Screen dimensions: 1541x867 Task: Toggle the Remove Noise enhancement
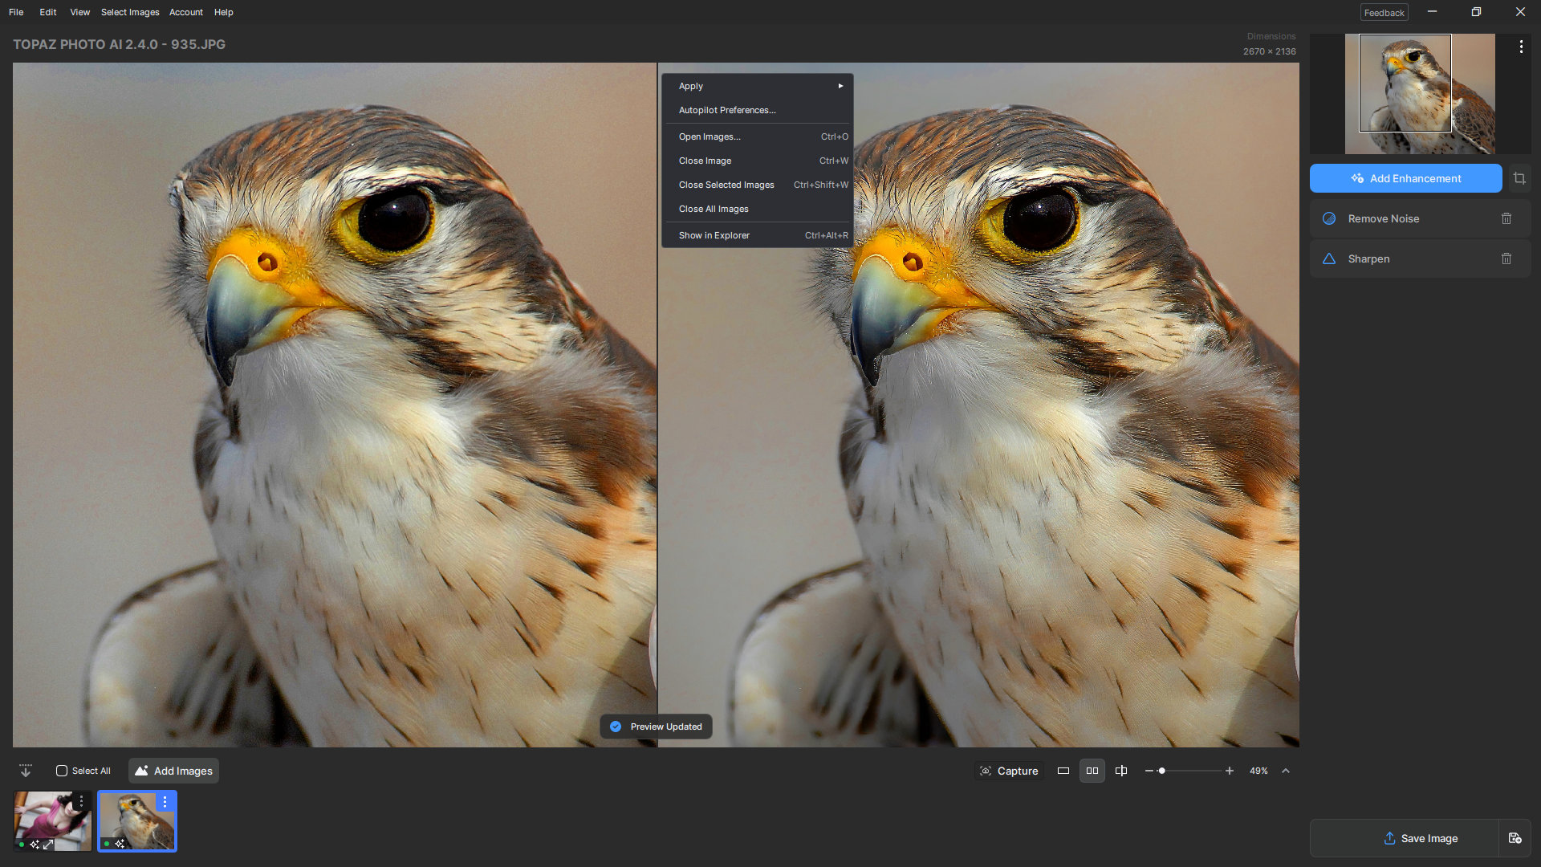coord(1329,218)
